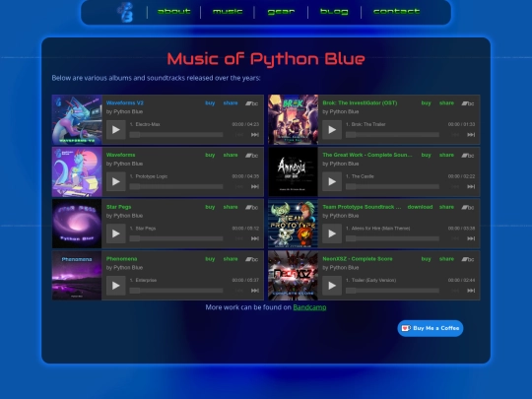This screenshot has width=532, height=399.
Task: Open Bandcamp logo on NeonXSZ player
Action: coord(468,259)
